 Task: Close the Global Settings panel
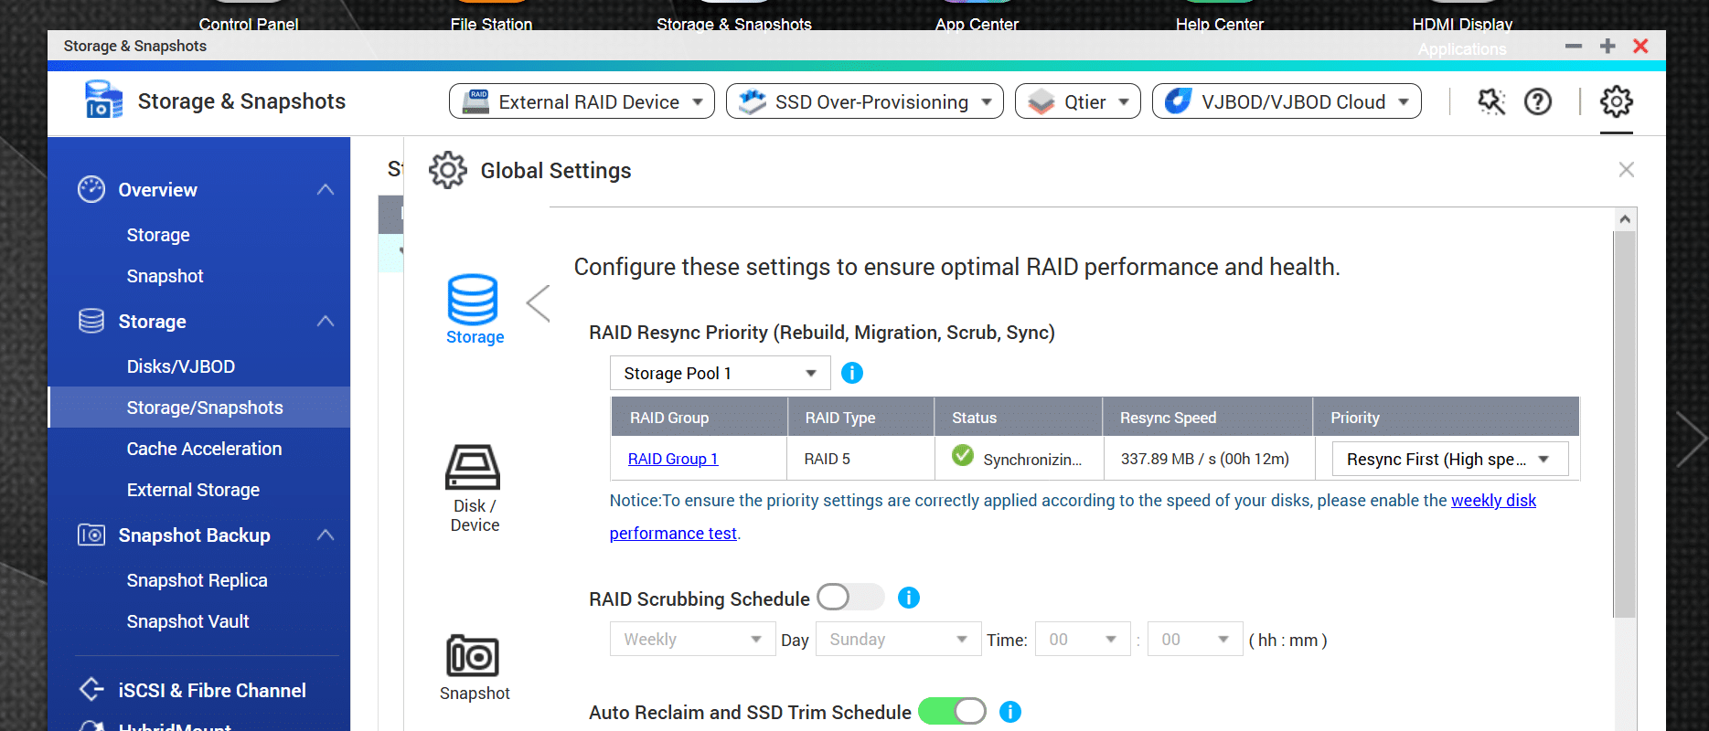point(1626,170)
